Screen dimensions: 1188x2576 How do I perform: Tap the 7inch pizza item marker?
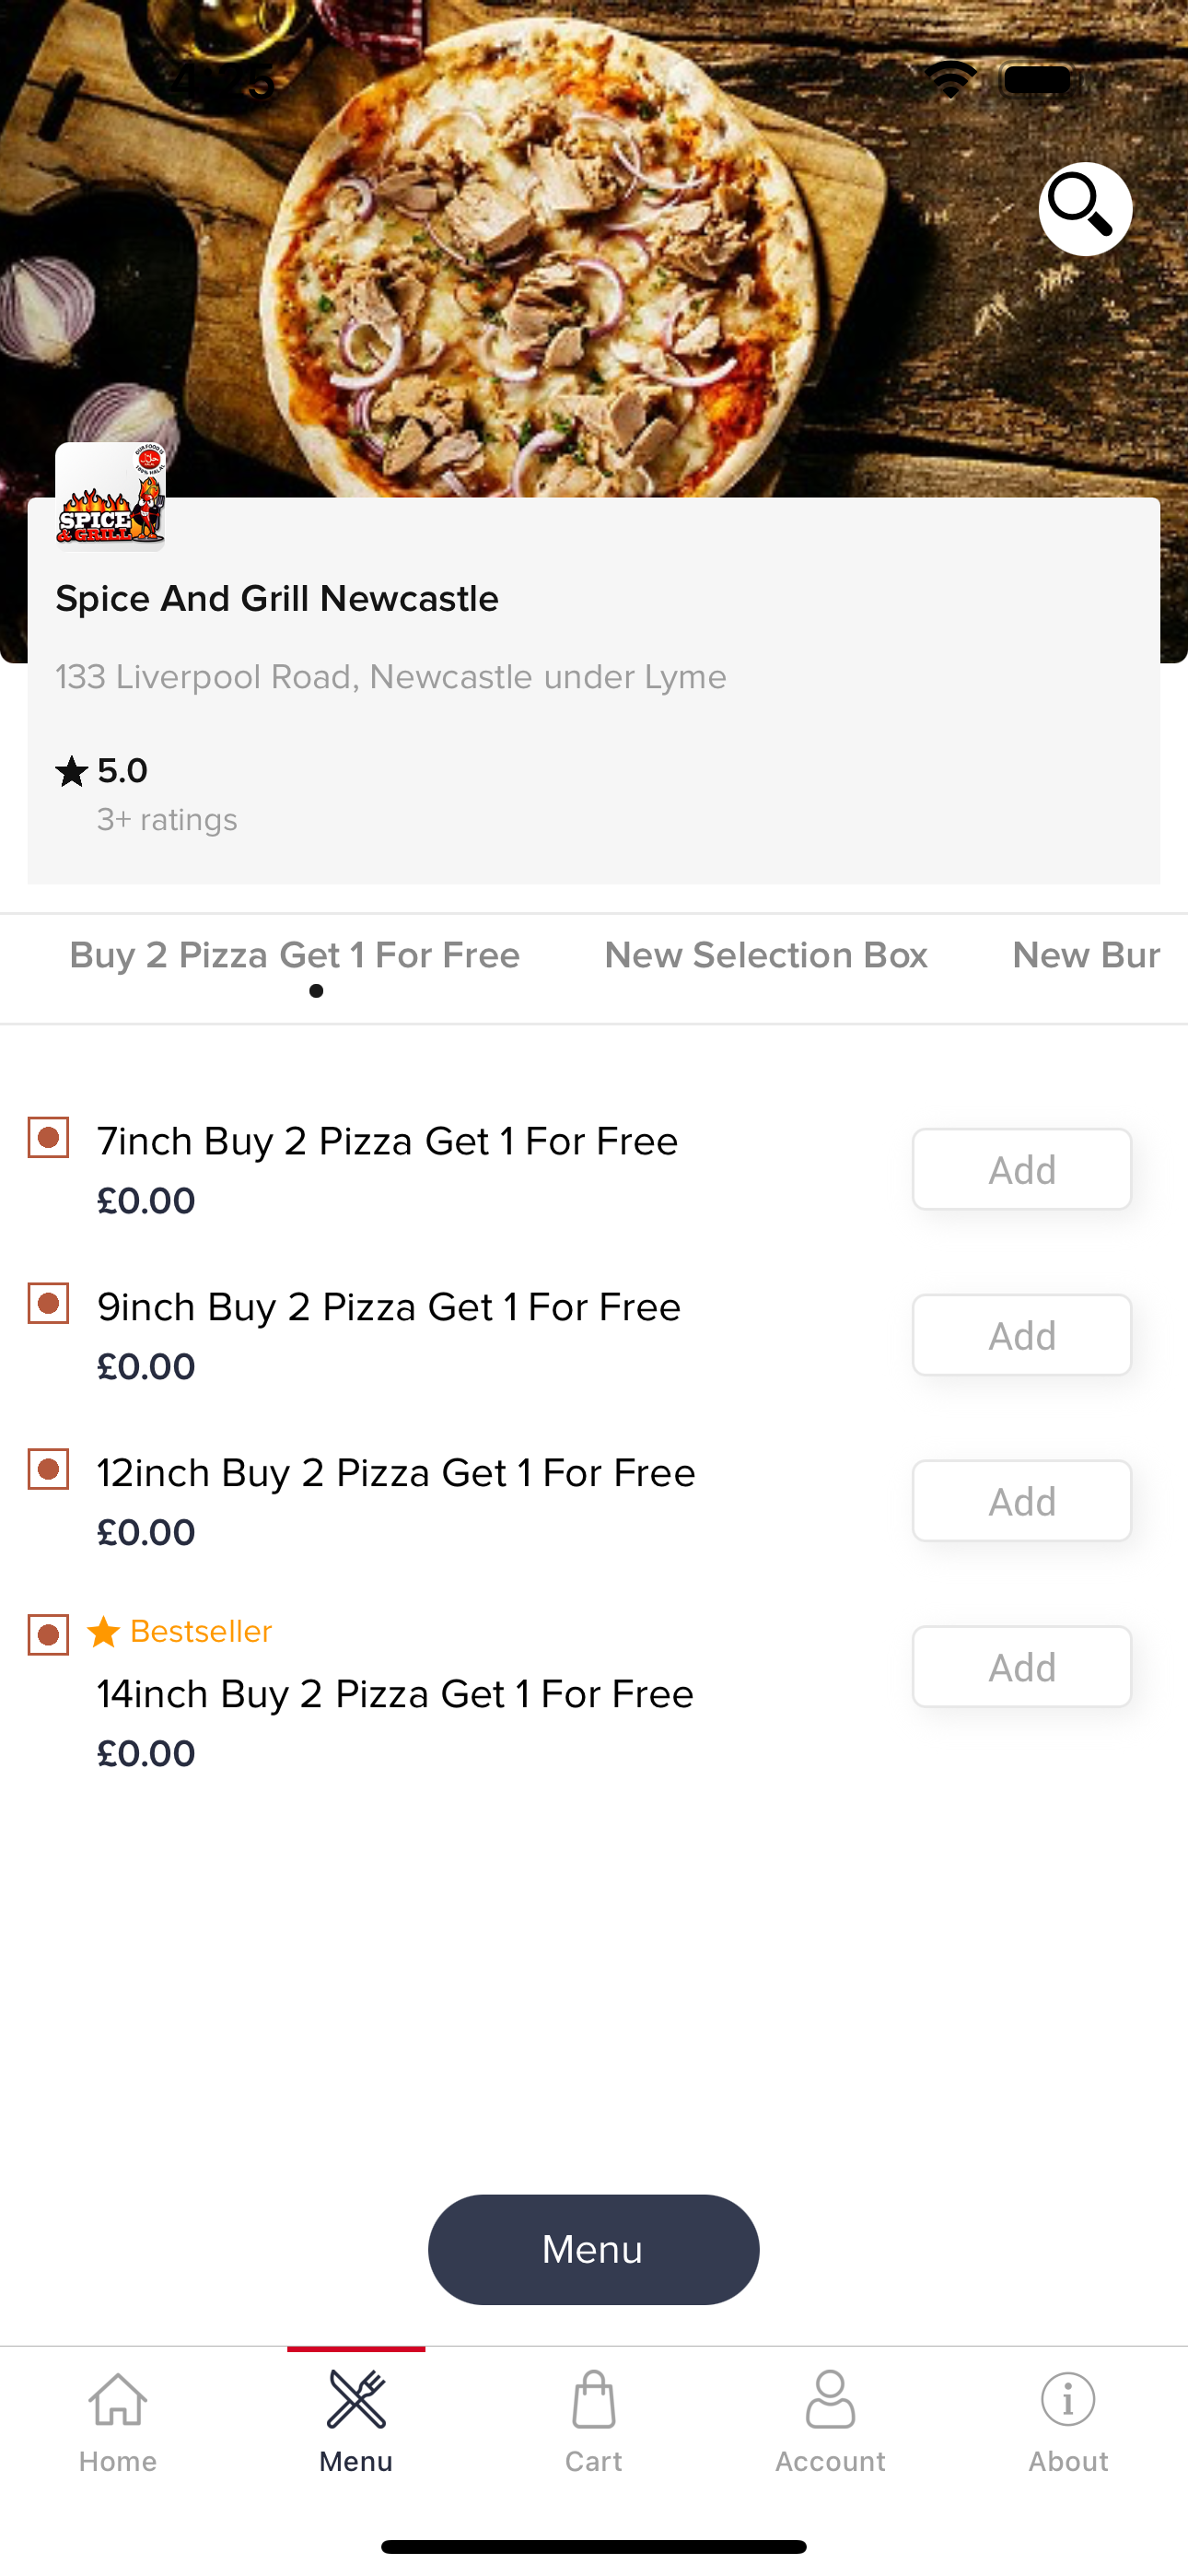[48, 1137]
